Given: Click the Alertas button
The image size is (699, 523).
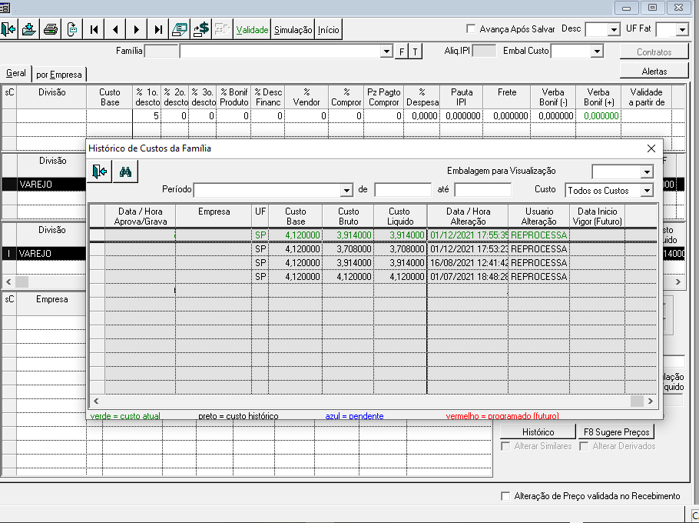Looking at the screenshot, I should [x=654, y=72].
